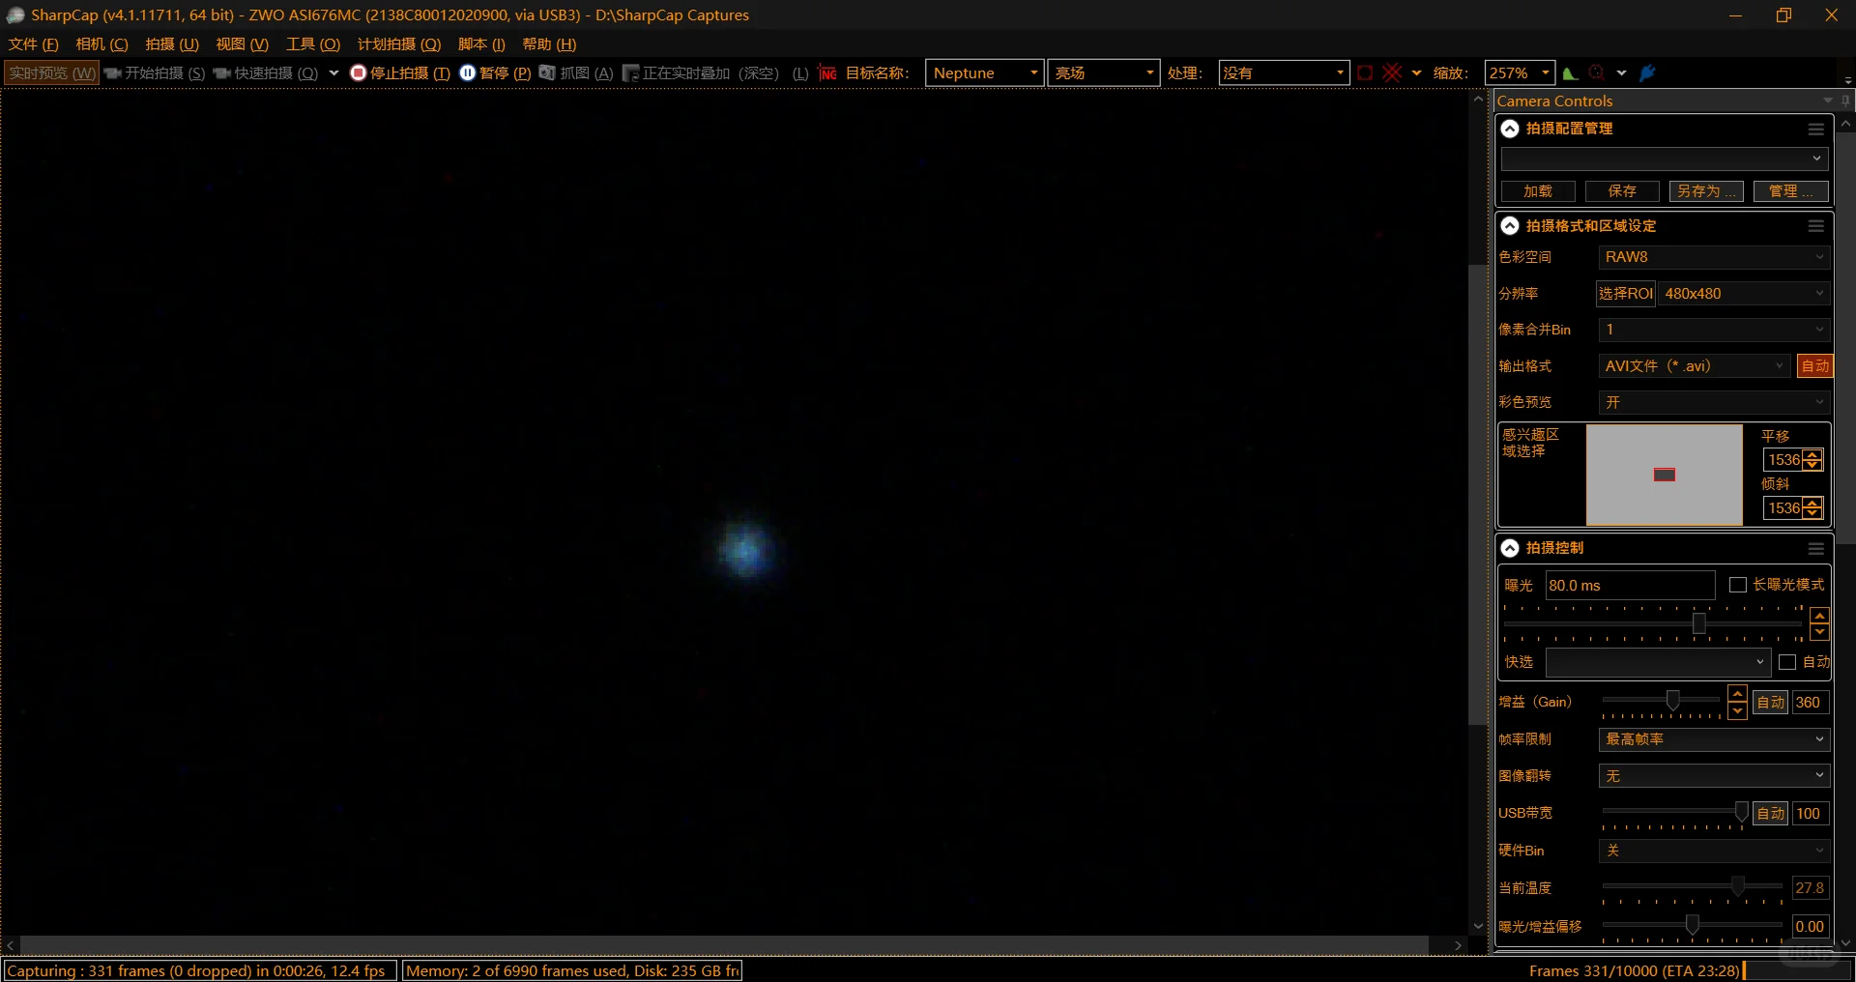The image size is (1856, 982).
Task: Click the 正在实时叠加 live stack button
Action: [x=715, y=73]
